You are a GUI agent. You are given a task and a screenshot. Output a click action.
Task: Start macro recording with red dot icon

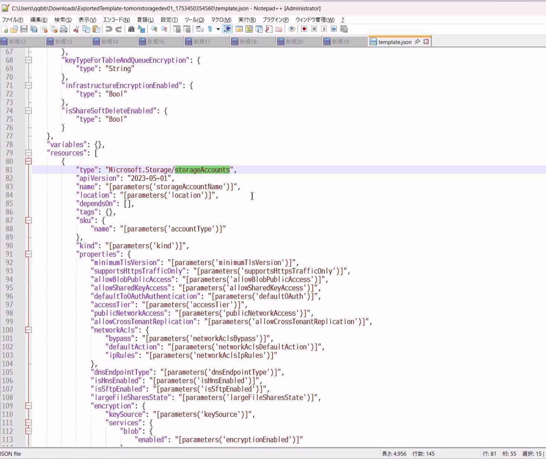pos(304,29)
